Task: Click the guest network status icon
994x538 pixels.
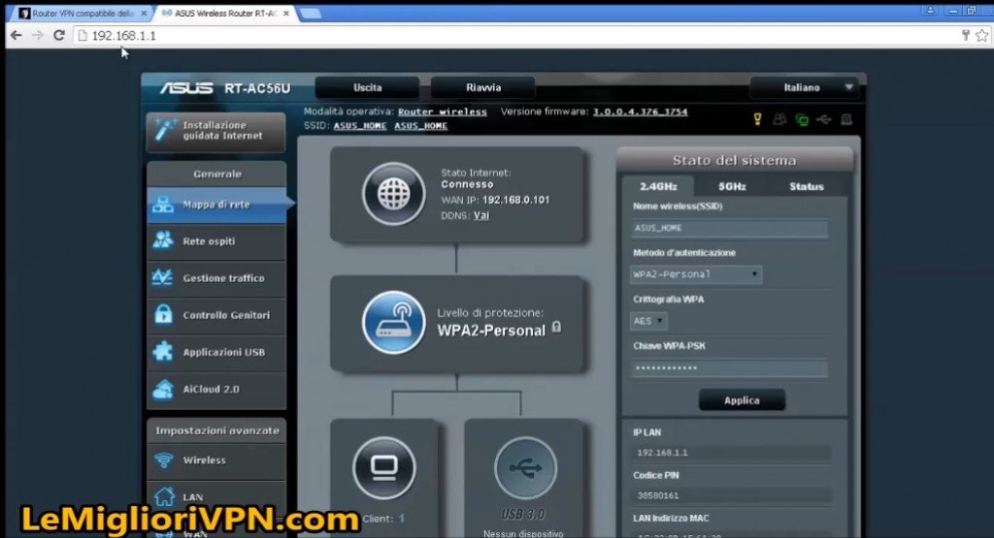Action: (779, 119)
